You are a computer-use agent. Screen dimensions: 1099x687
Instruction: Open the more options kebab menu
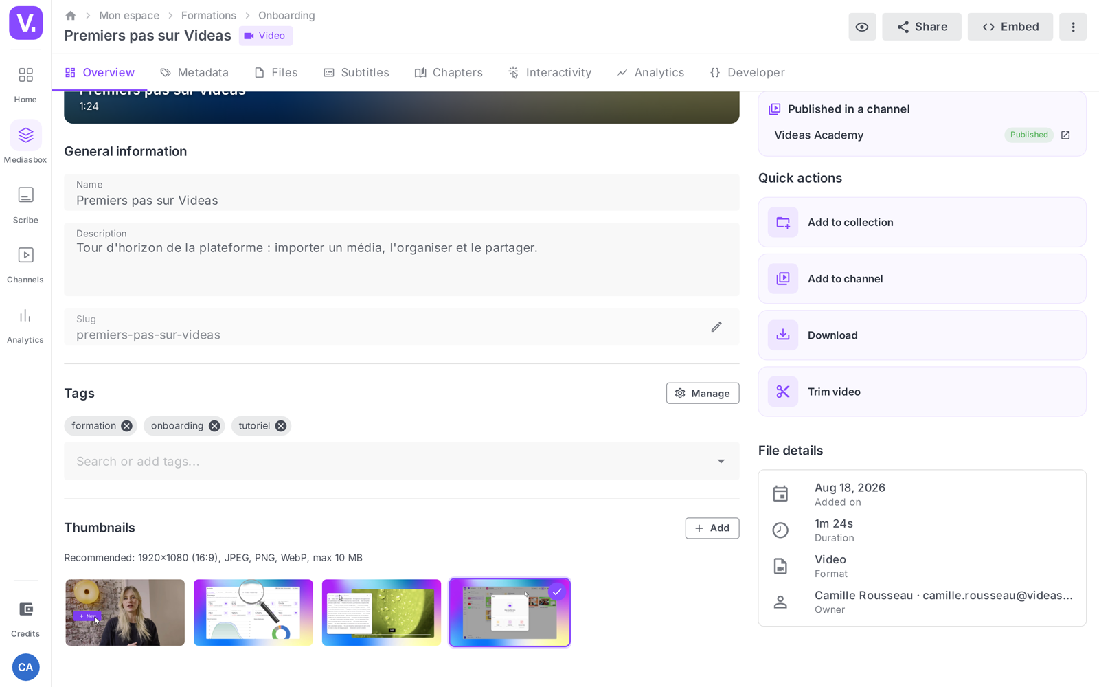(1073, 27)
